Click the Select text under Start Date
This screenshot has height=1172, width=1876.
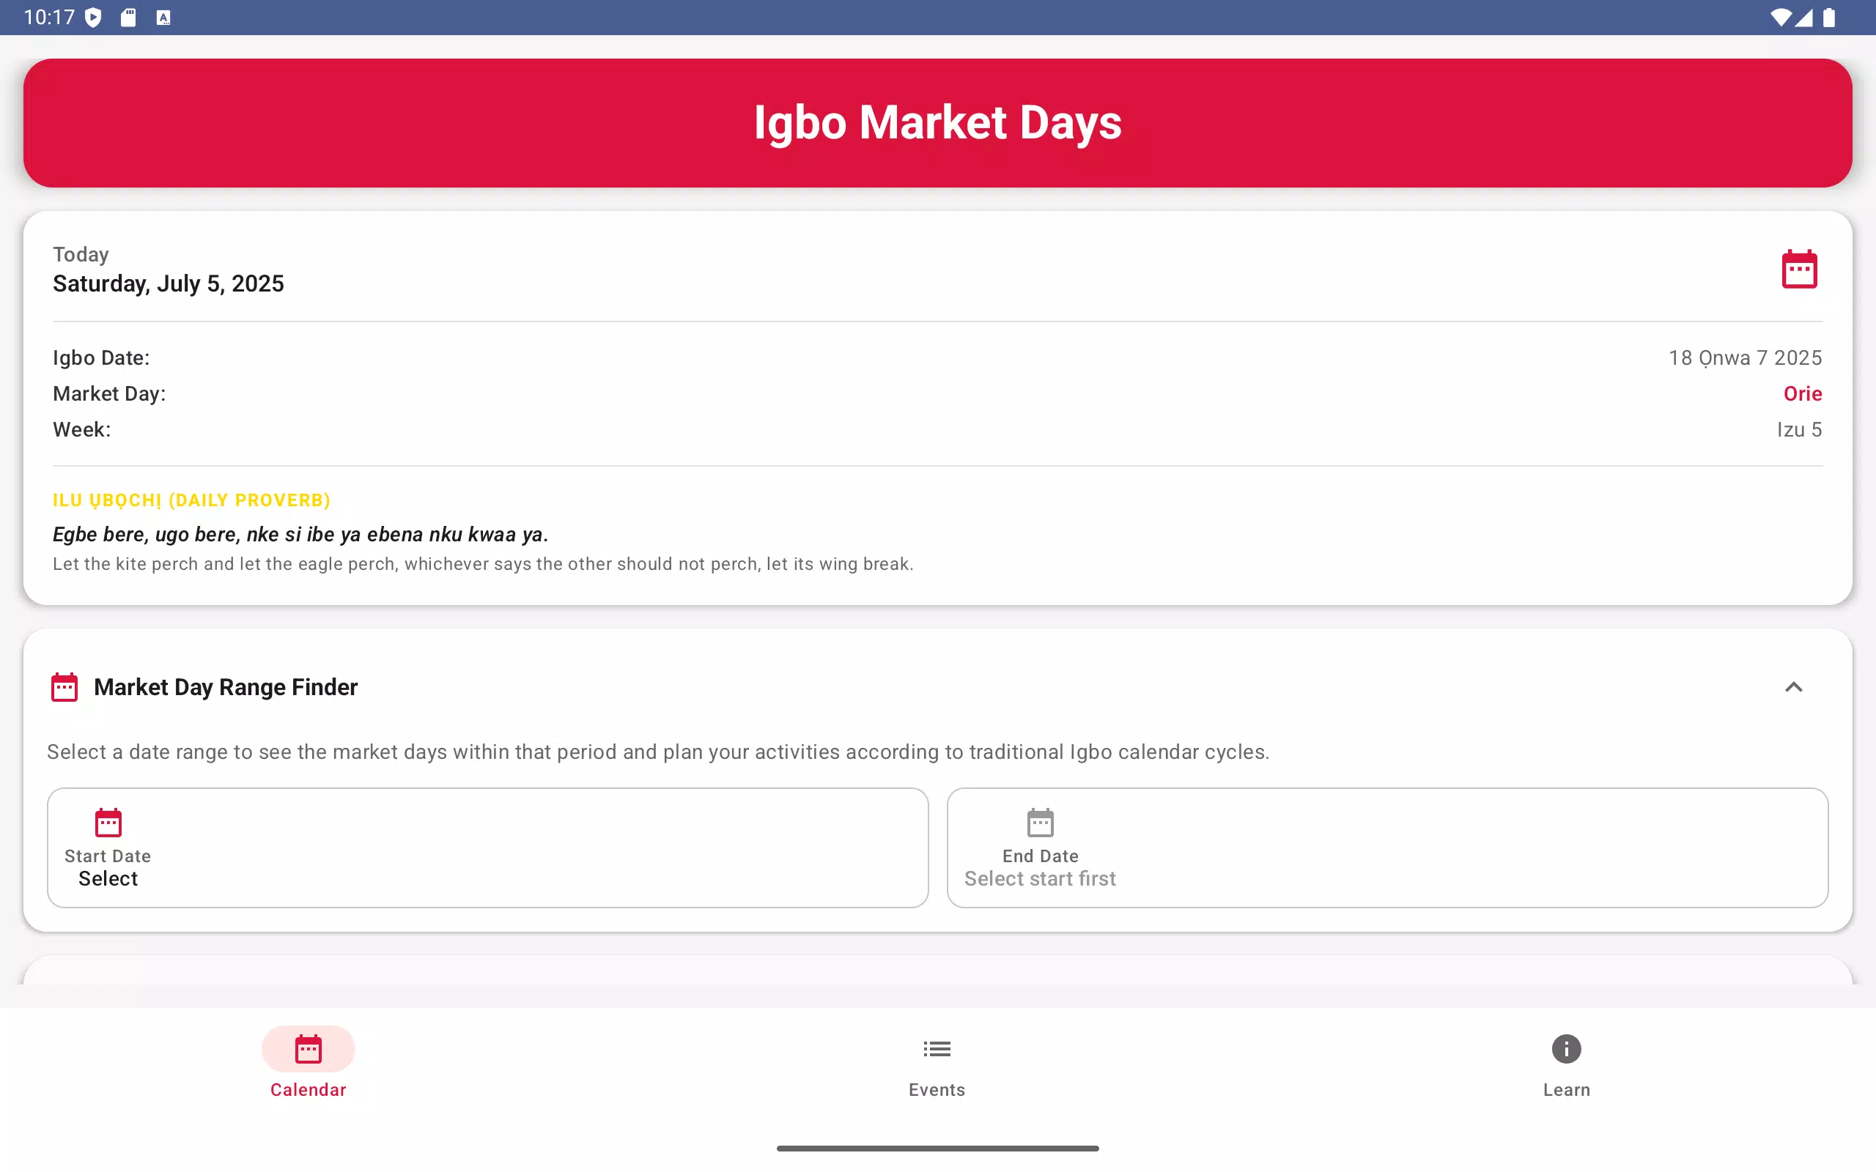pos(108,878)
